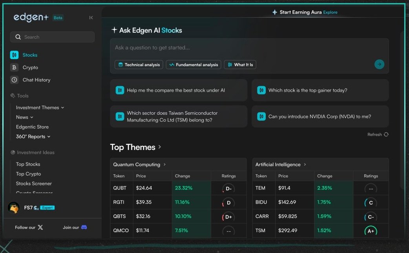The image size is (409, 253).
Task: Click the FS7 profile avatar
Action: 14,208
